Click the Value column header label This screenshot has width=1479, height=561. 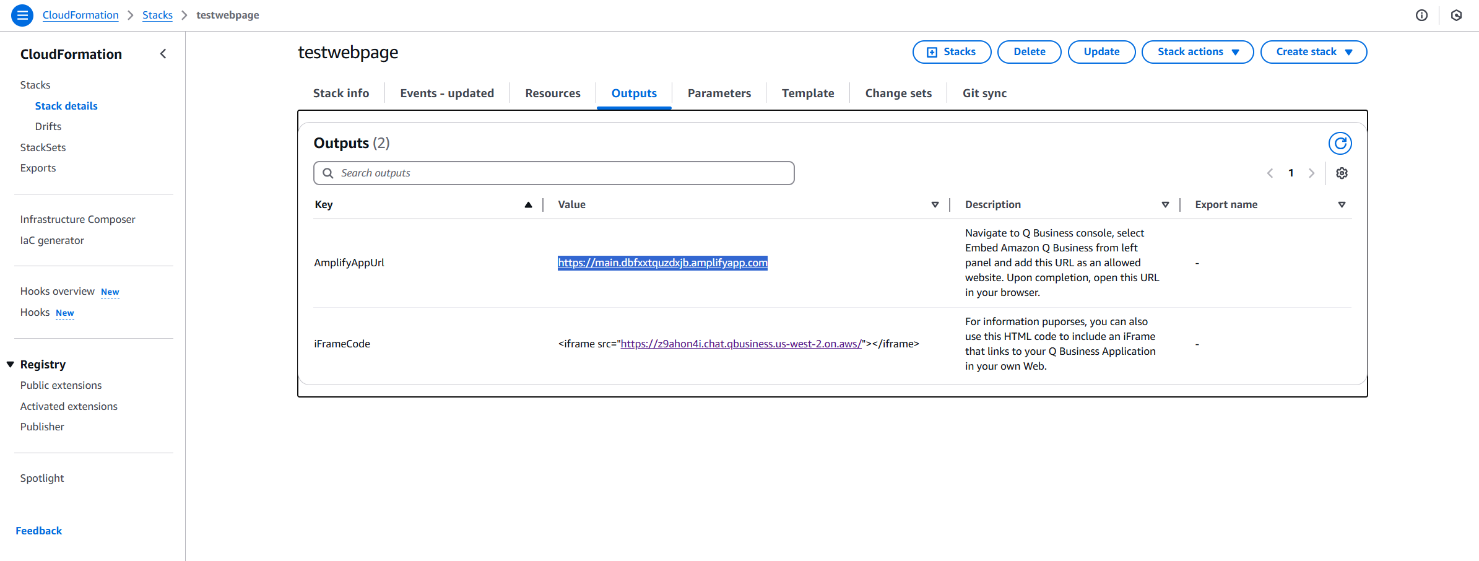click(571, 205)
